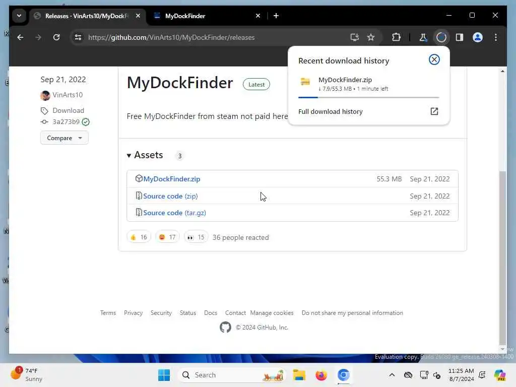
Task: Click the download progress bar in popup
Action: 368,97
